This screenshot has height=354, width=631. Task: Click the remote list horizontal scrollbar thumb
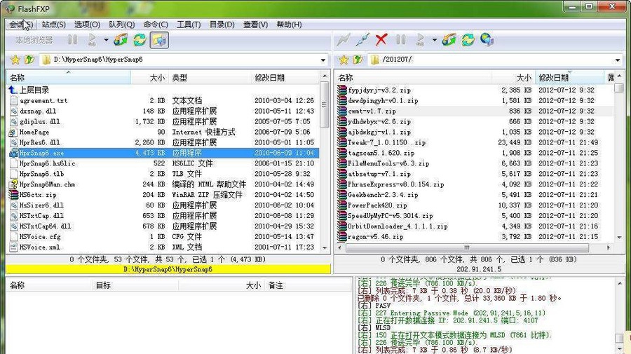pos(467,247)
